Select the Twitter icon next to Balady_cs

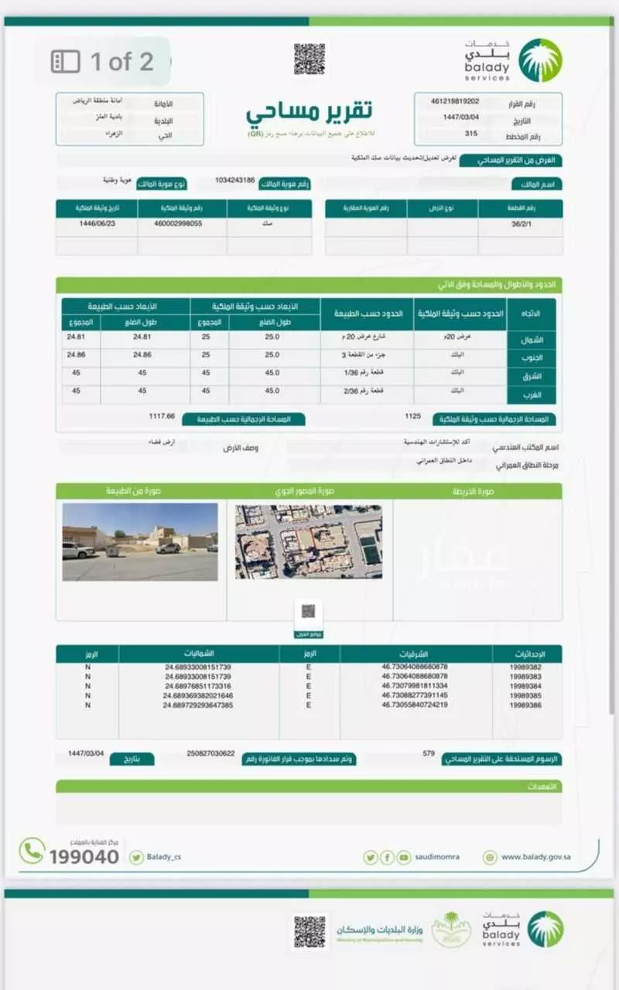(135, 857)
